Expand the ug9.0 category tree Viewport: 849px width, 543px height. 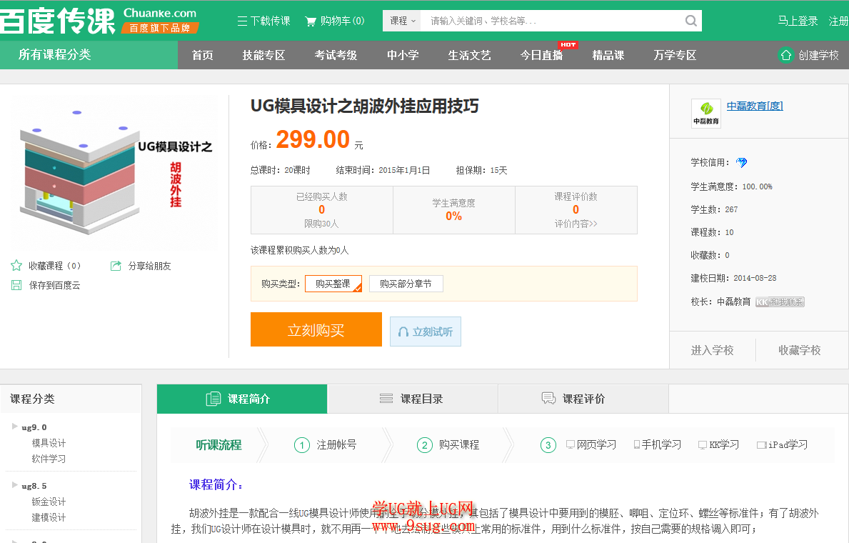tap(14, 427)
